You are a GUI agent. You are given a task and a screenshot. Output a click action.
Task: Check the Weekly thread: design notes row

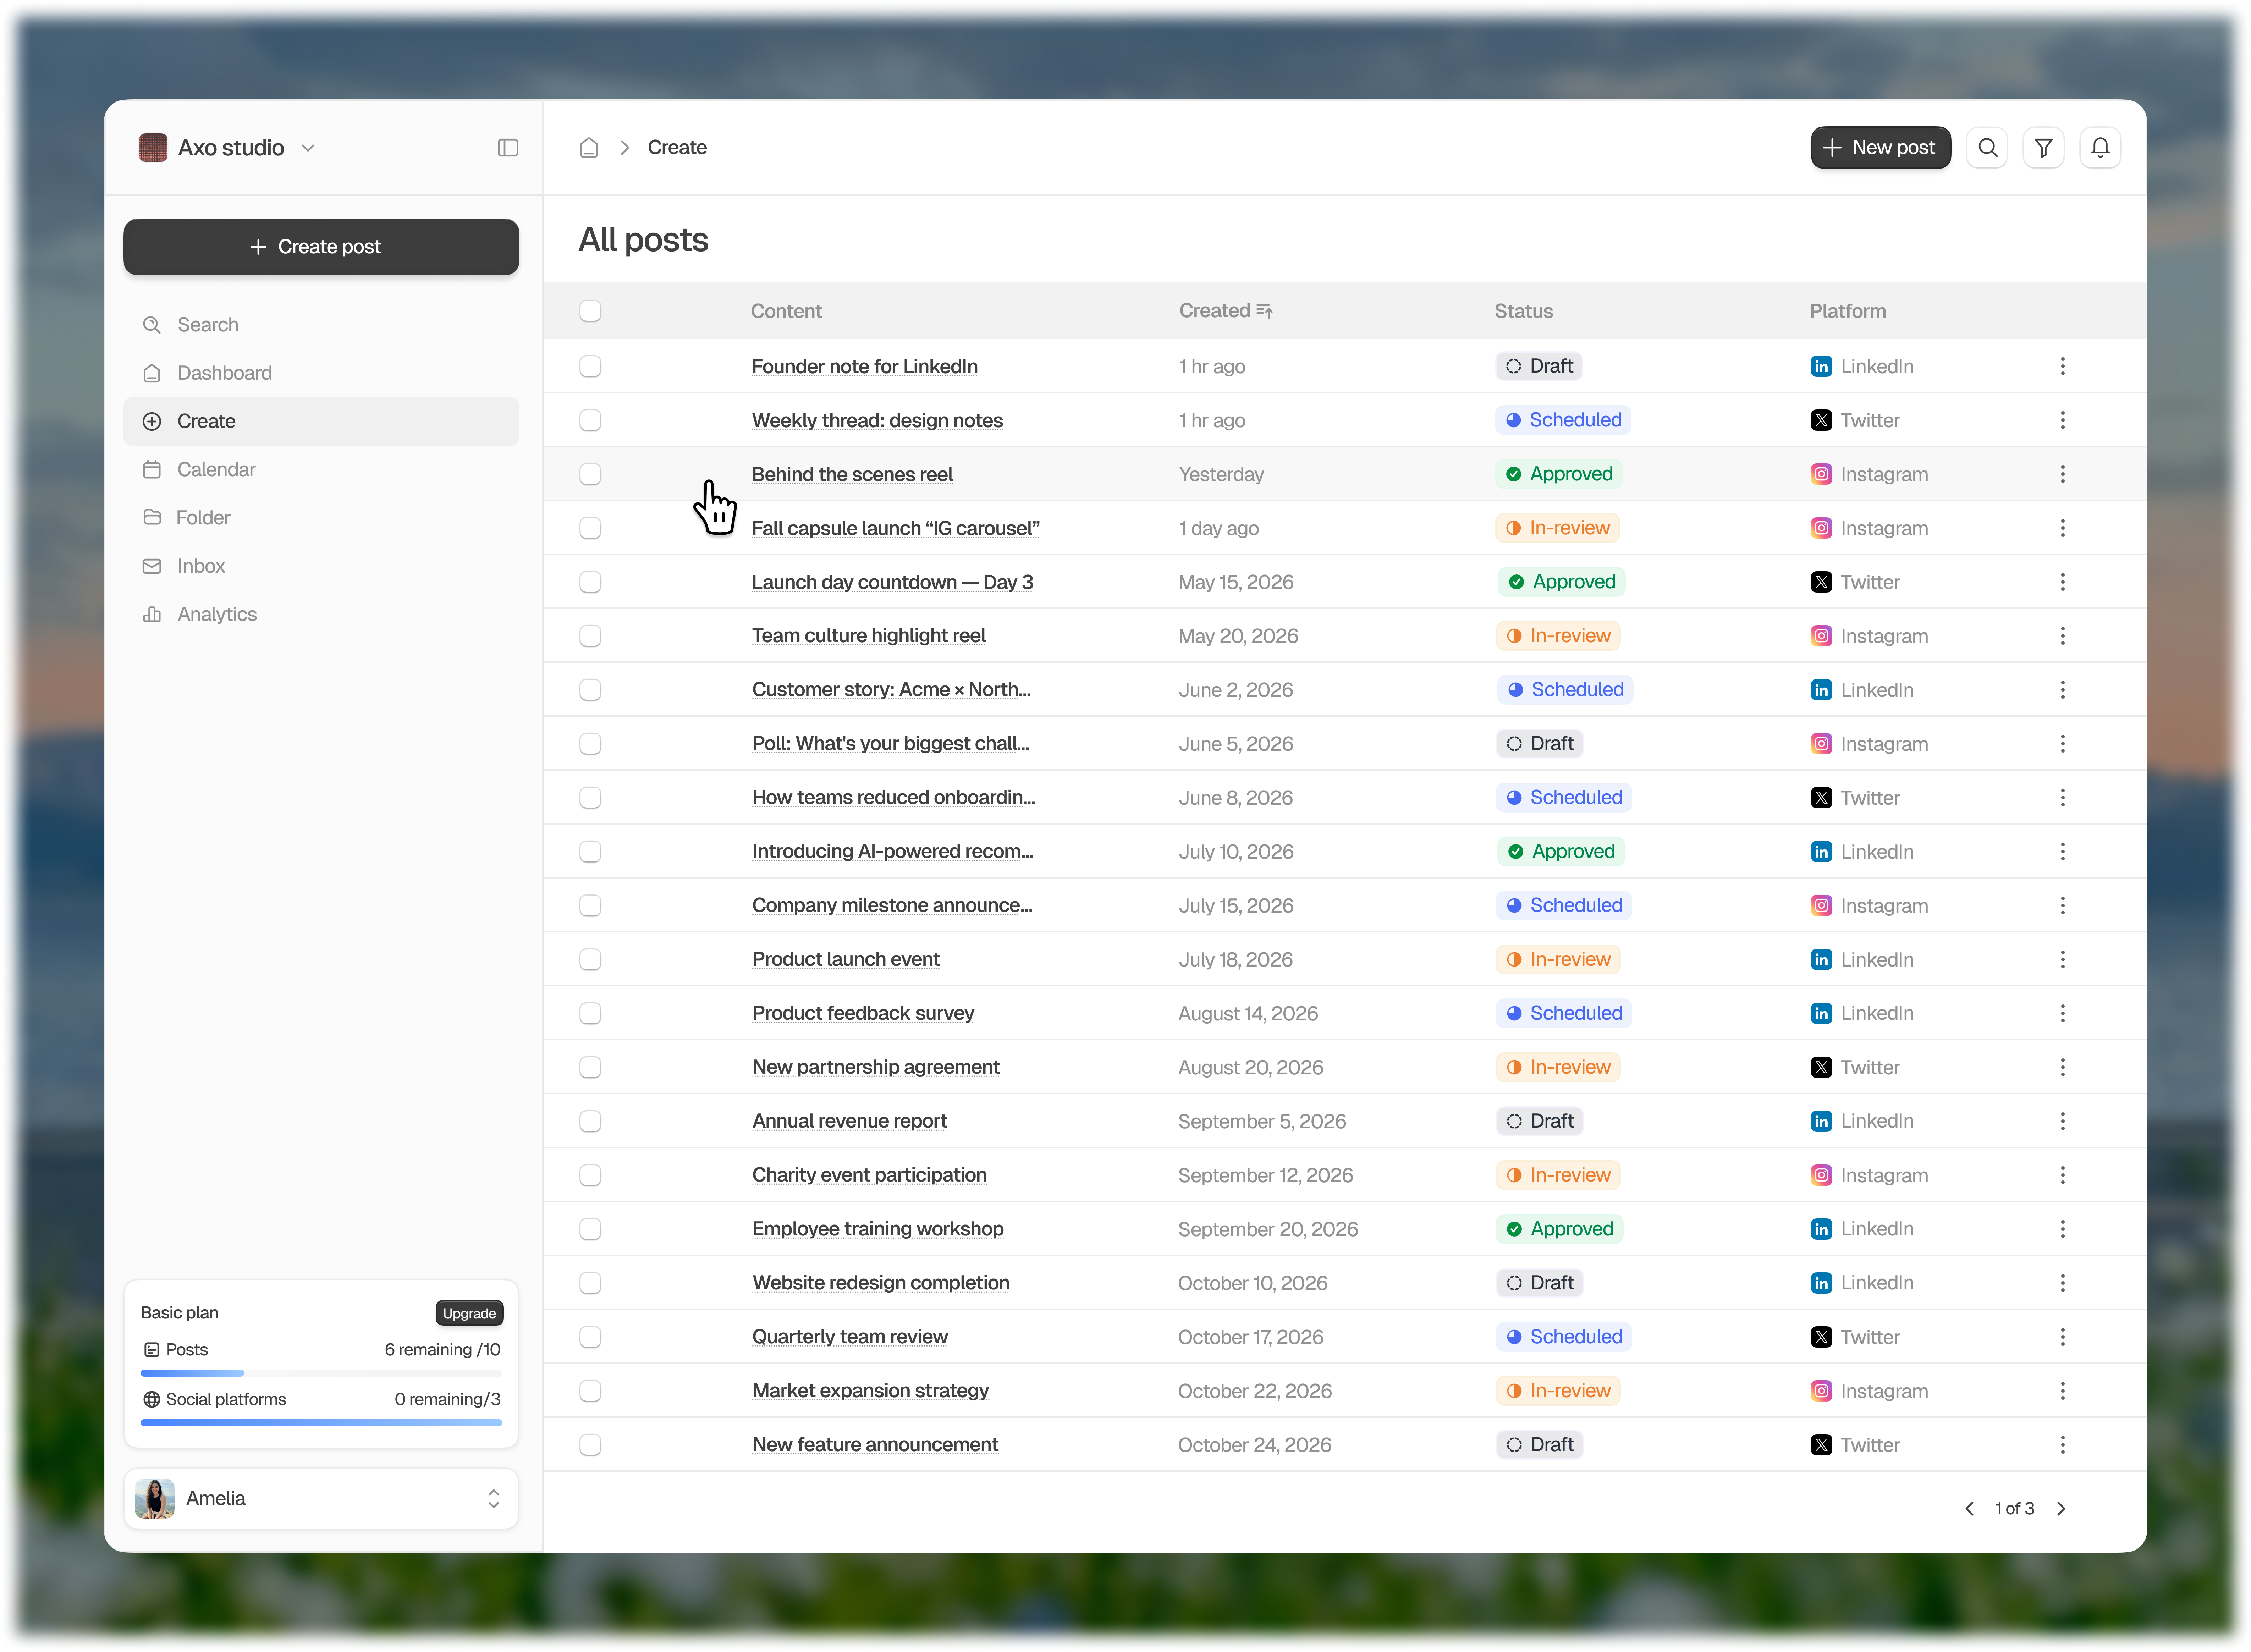coord(590,420)
